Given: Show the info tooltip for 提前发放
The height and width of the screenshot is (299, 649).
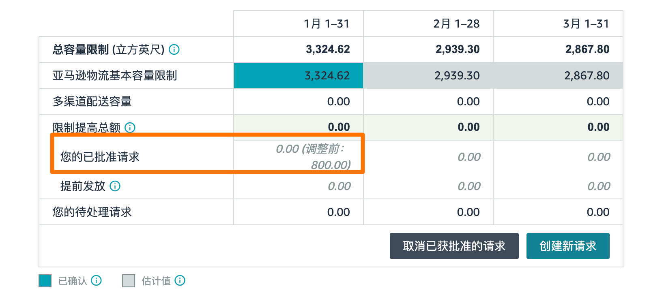Looking at the screenshot, I should pos(115,186).
